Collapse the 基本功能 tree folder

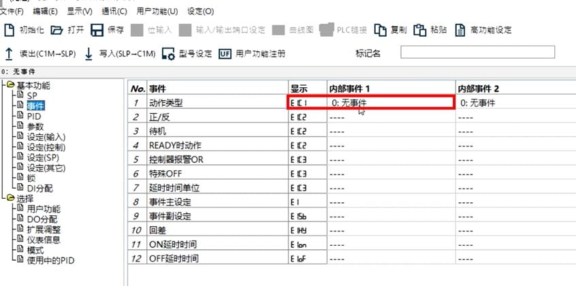(x=9, y=85)
